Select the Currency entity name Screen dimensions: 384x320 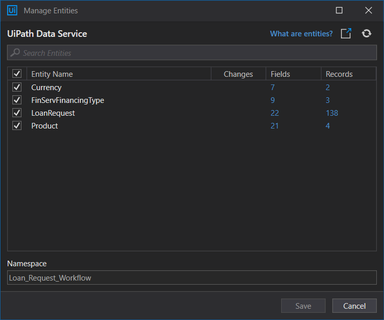coord(46,88)
